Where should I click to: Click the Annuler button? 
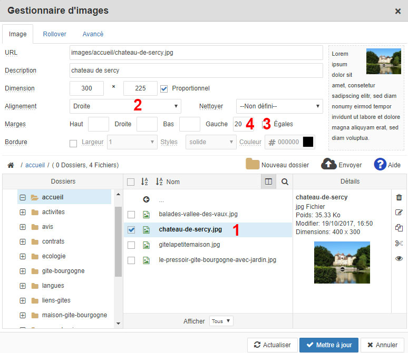pos(382,345)
